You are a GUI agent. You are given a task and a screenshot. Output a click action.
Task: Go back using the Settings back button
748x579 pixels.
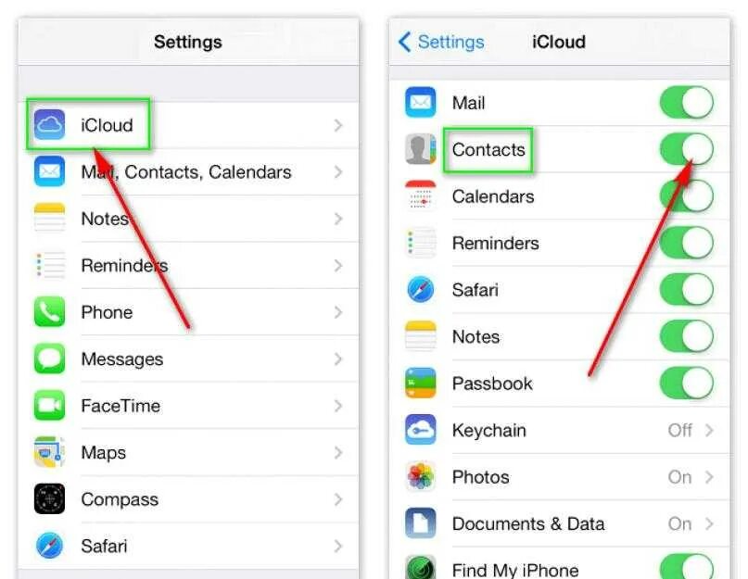coord(441,42)
